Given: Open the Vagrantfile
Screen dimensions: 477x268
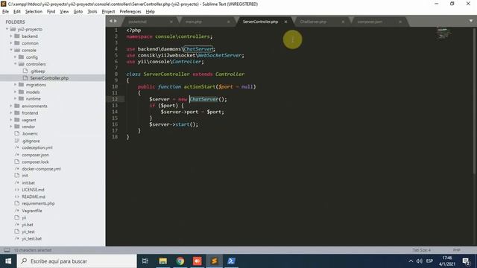Looking at the screenshot, I should pyautogui.click(x=31, y=211).
